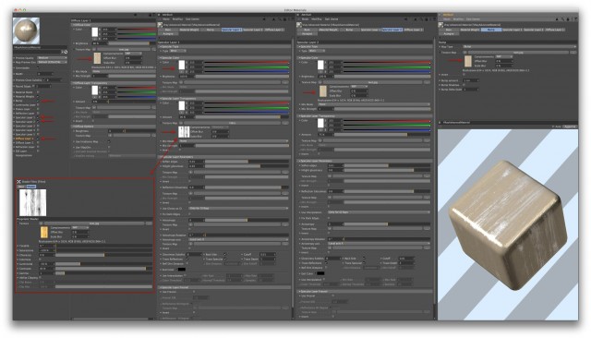This screenshot has width=591, height=338.
Task: Click the black-and-white Filter shader preview image
Action: [x=33, y=202]
